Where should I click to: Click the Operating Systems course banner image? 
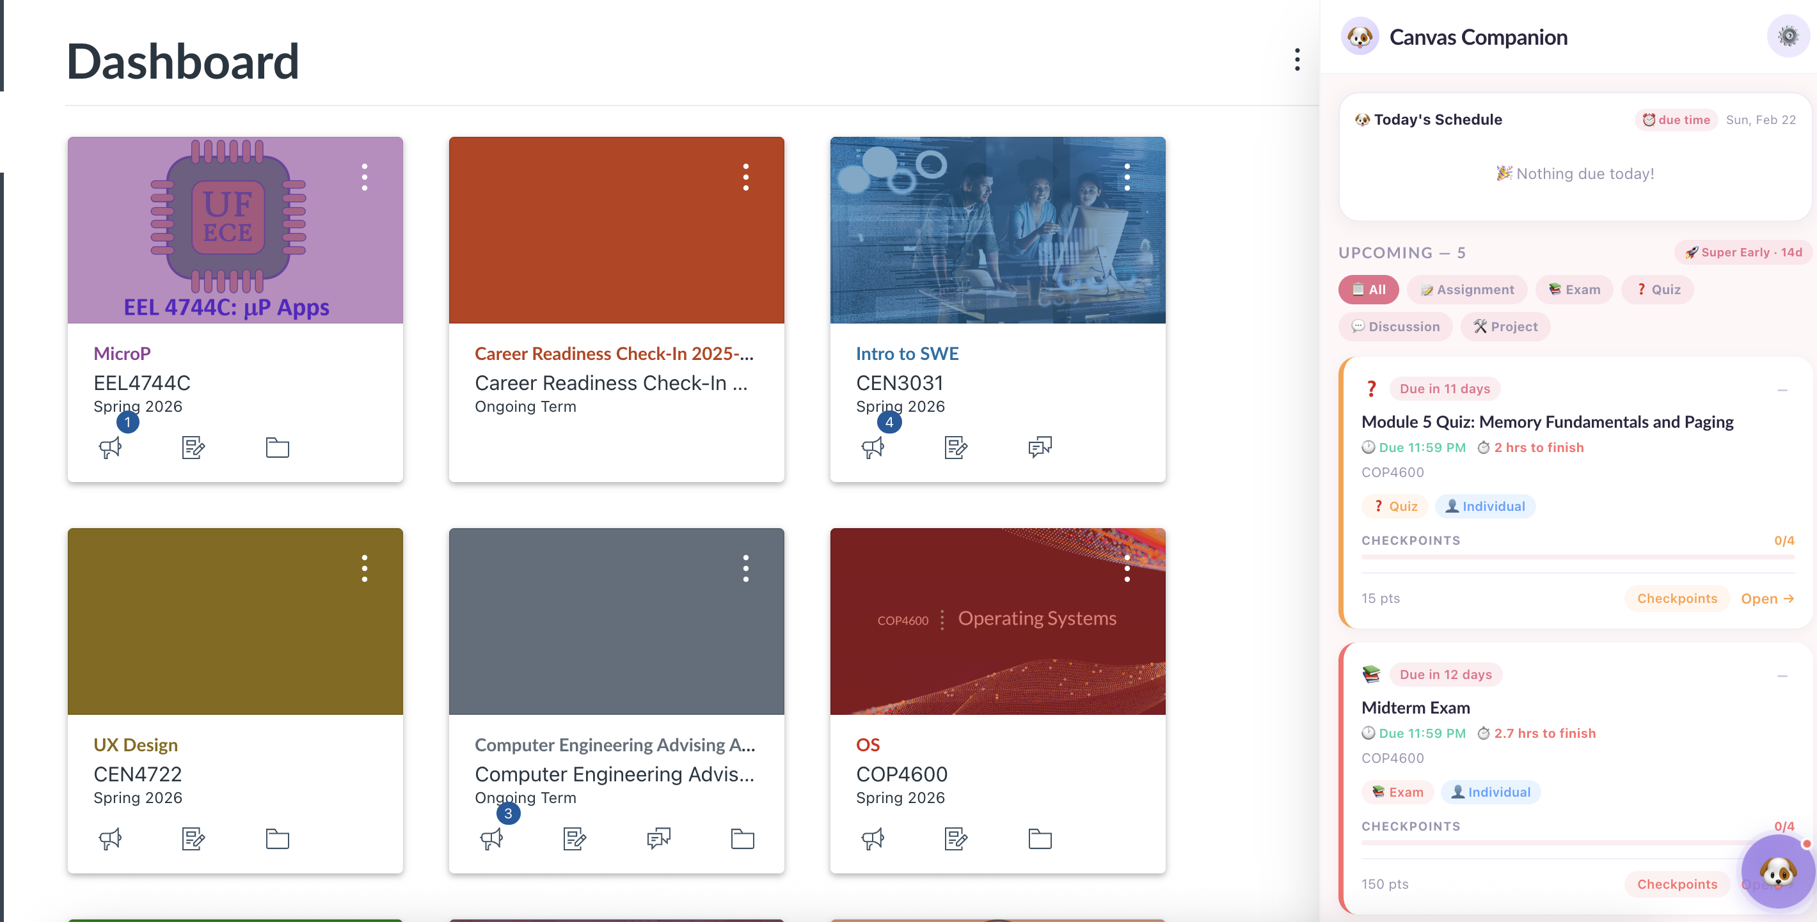997,634
